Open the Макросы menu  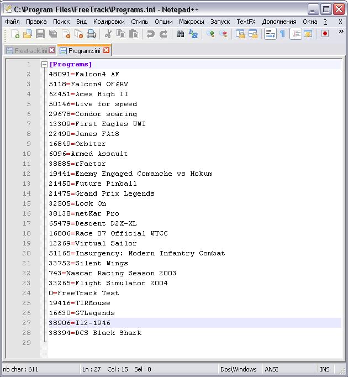[x=192, y=22]
